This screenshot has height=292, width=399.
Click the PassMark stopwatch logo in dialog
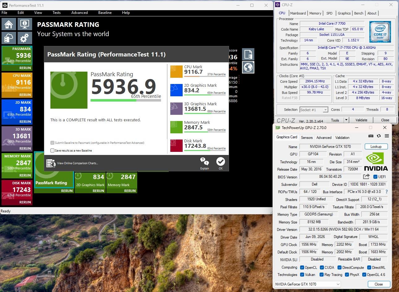pos(69,90)
